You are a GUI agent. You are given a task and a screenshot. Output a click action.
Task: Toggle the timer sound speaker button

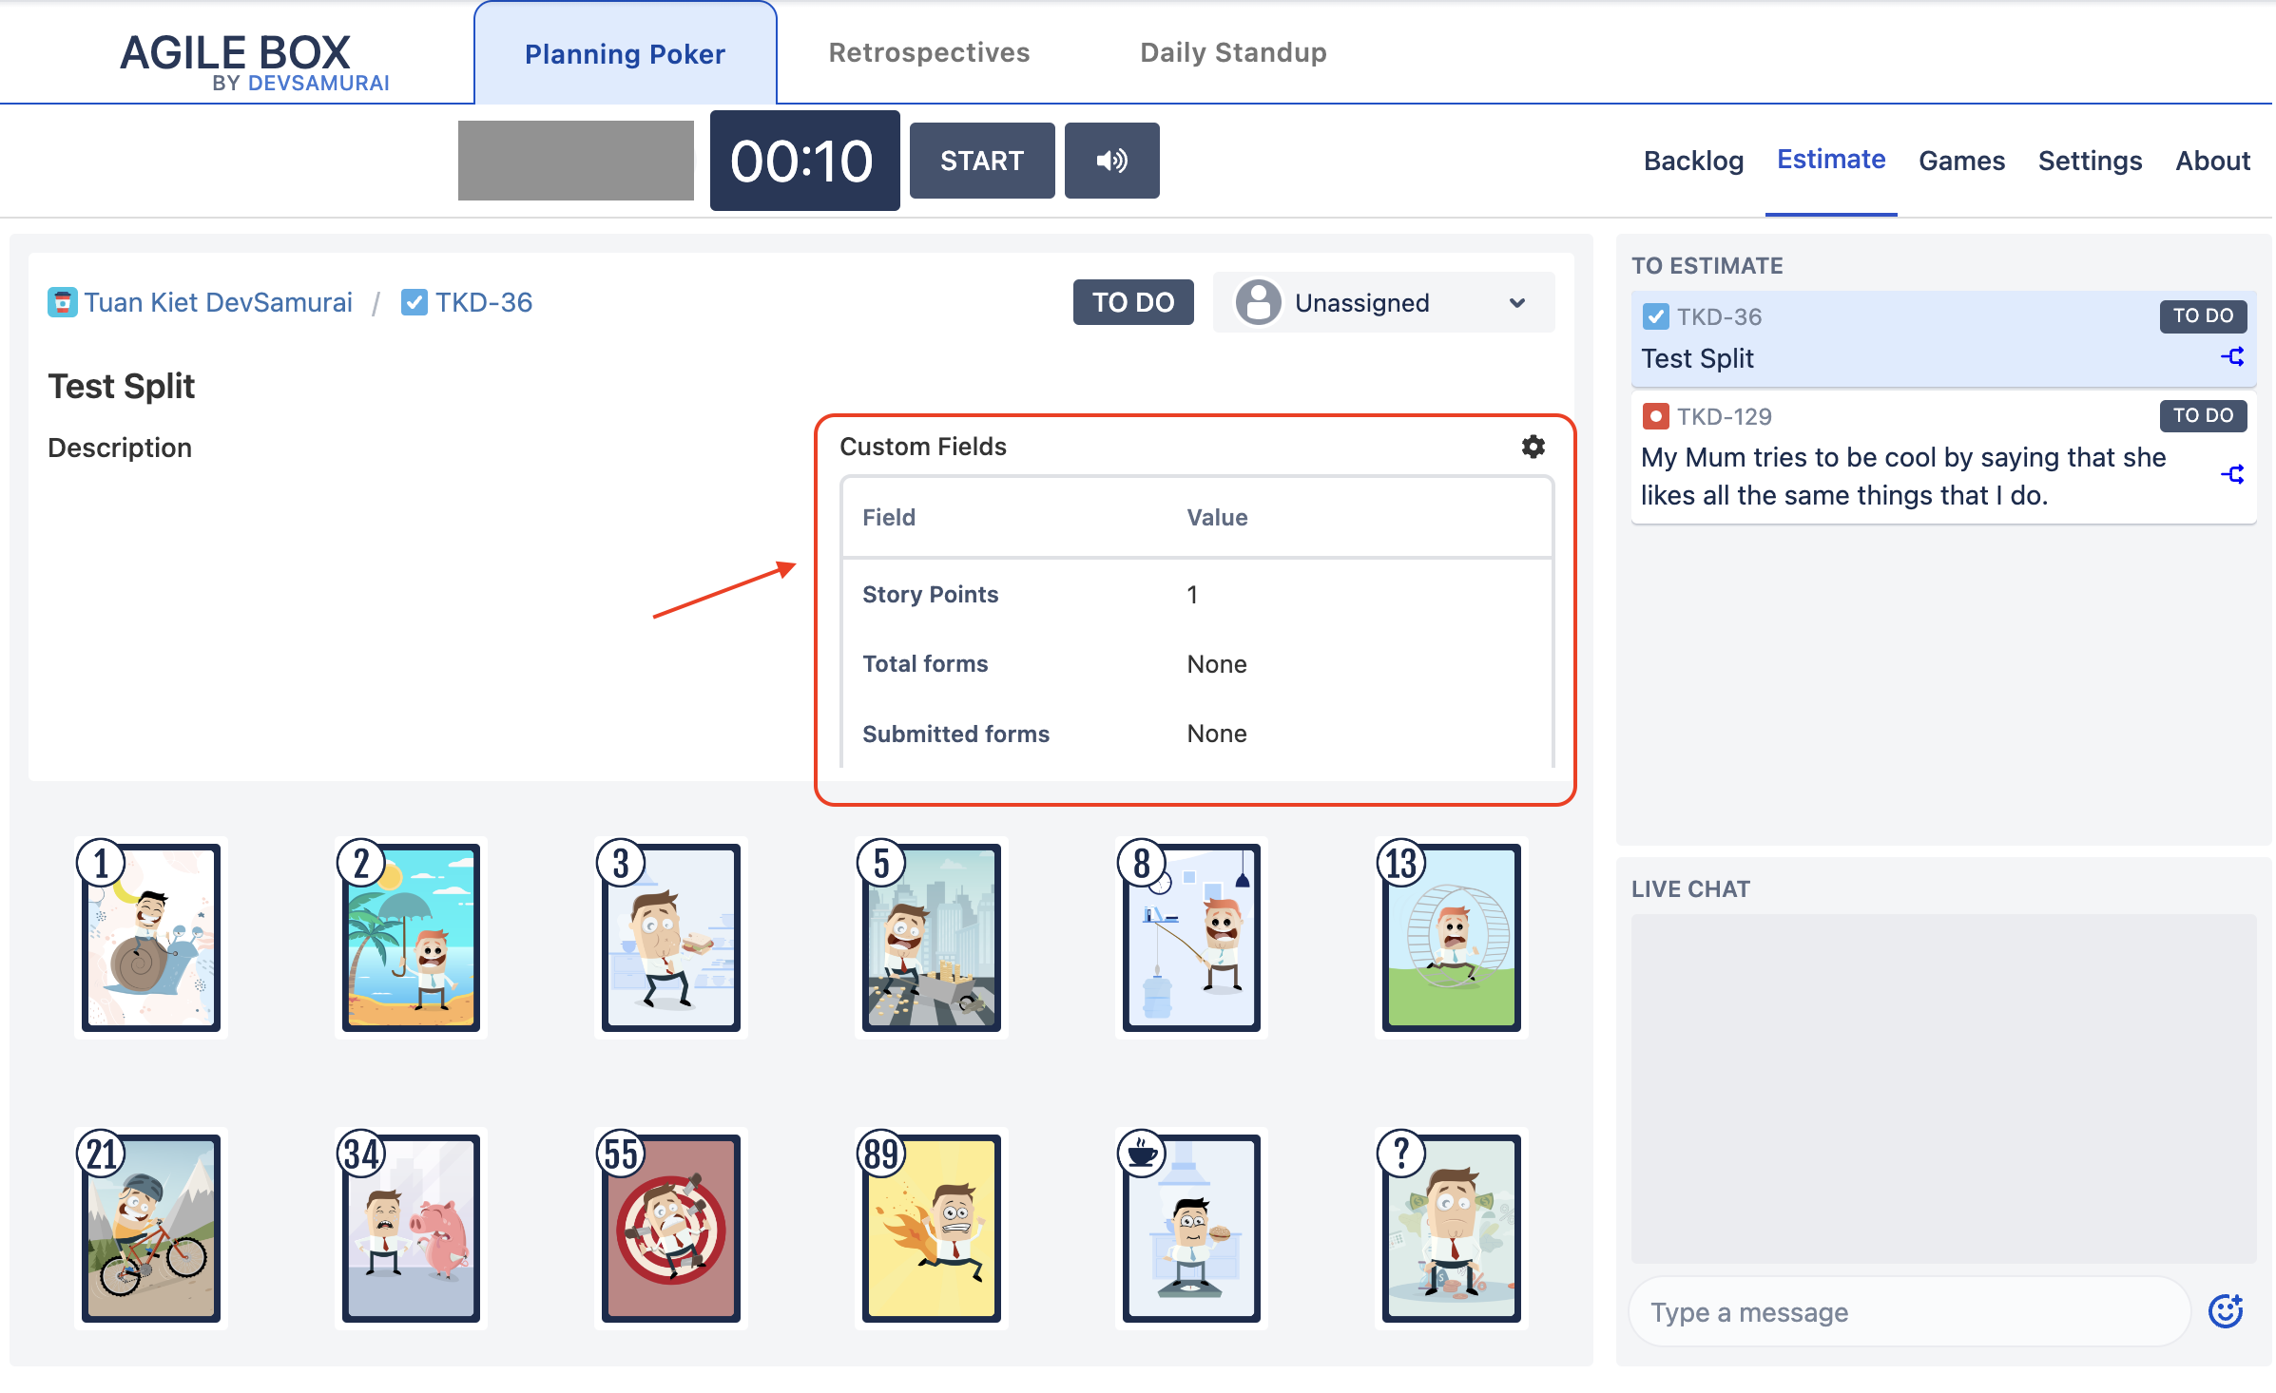tap(1111, 161)
